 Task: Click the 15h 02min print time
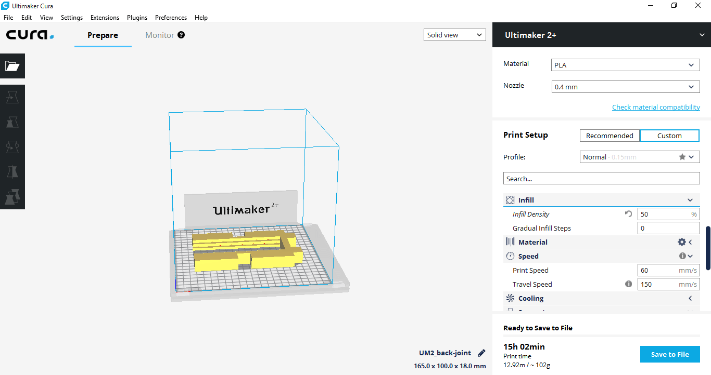[x=524, y=346]
